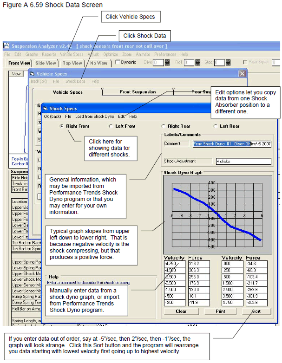Click force cell -34.6
This screenshot has height=363, width=282.
[x=256, y=264]
